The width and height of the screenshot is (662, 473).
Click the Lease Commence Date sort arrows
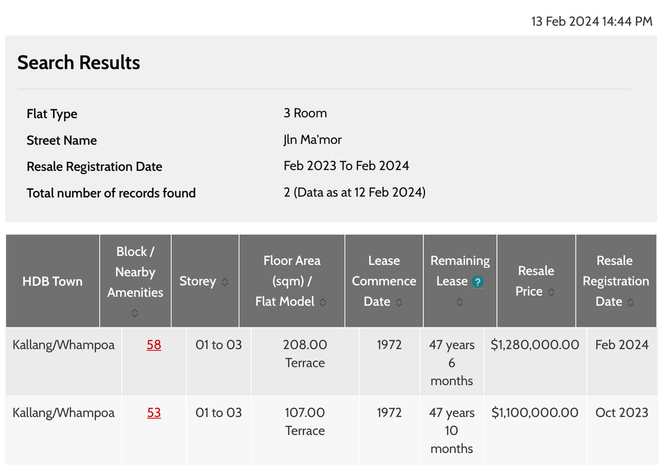coord(399,303)
